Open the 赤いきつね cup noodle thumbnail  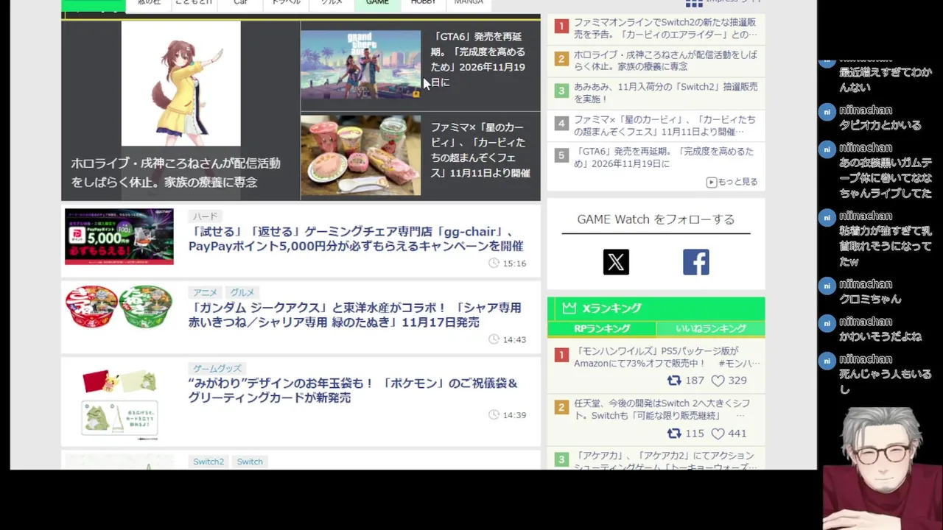click(x=119, y=306)
